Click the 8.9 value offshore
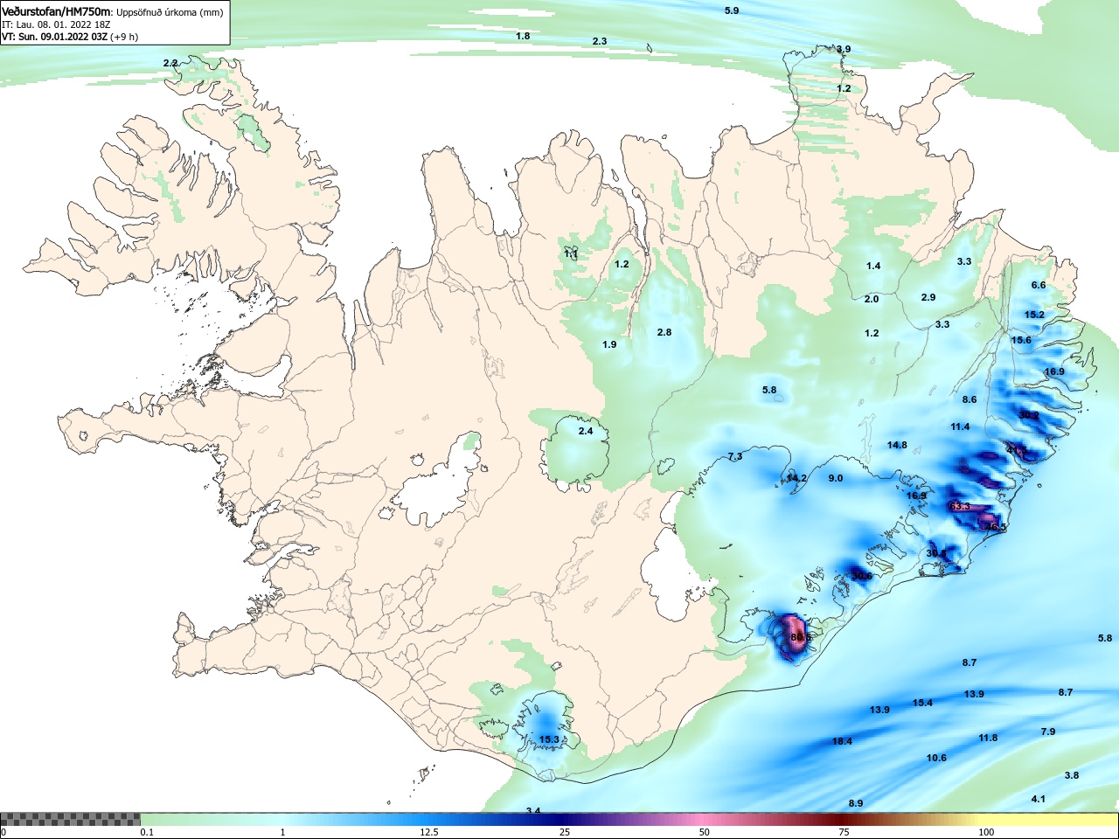Viewport: 1119px width, 839px height. 856,803
